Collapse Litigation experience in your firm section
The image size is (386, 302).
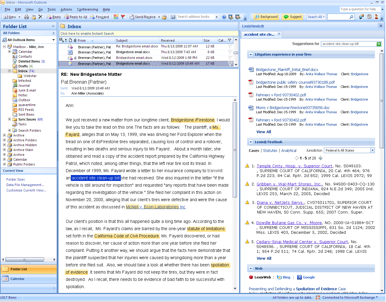coord(251,55)
